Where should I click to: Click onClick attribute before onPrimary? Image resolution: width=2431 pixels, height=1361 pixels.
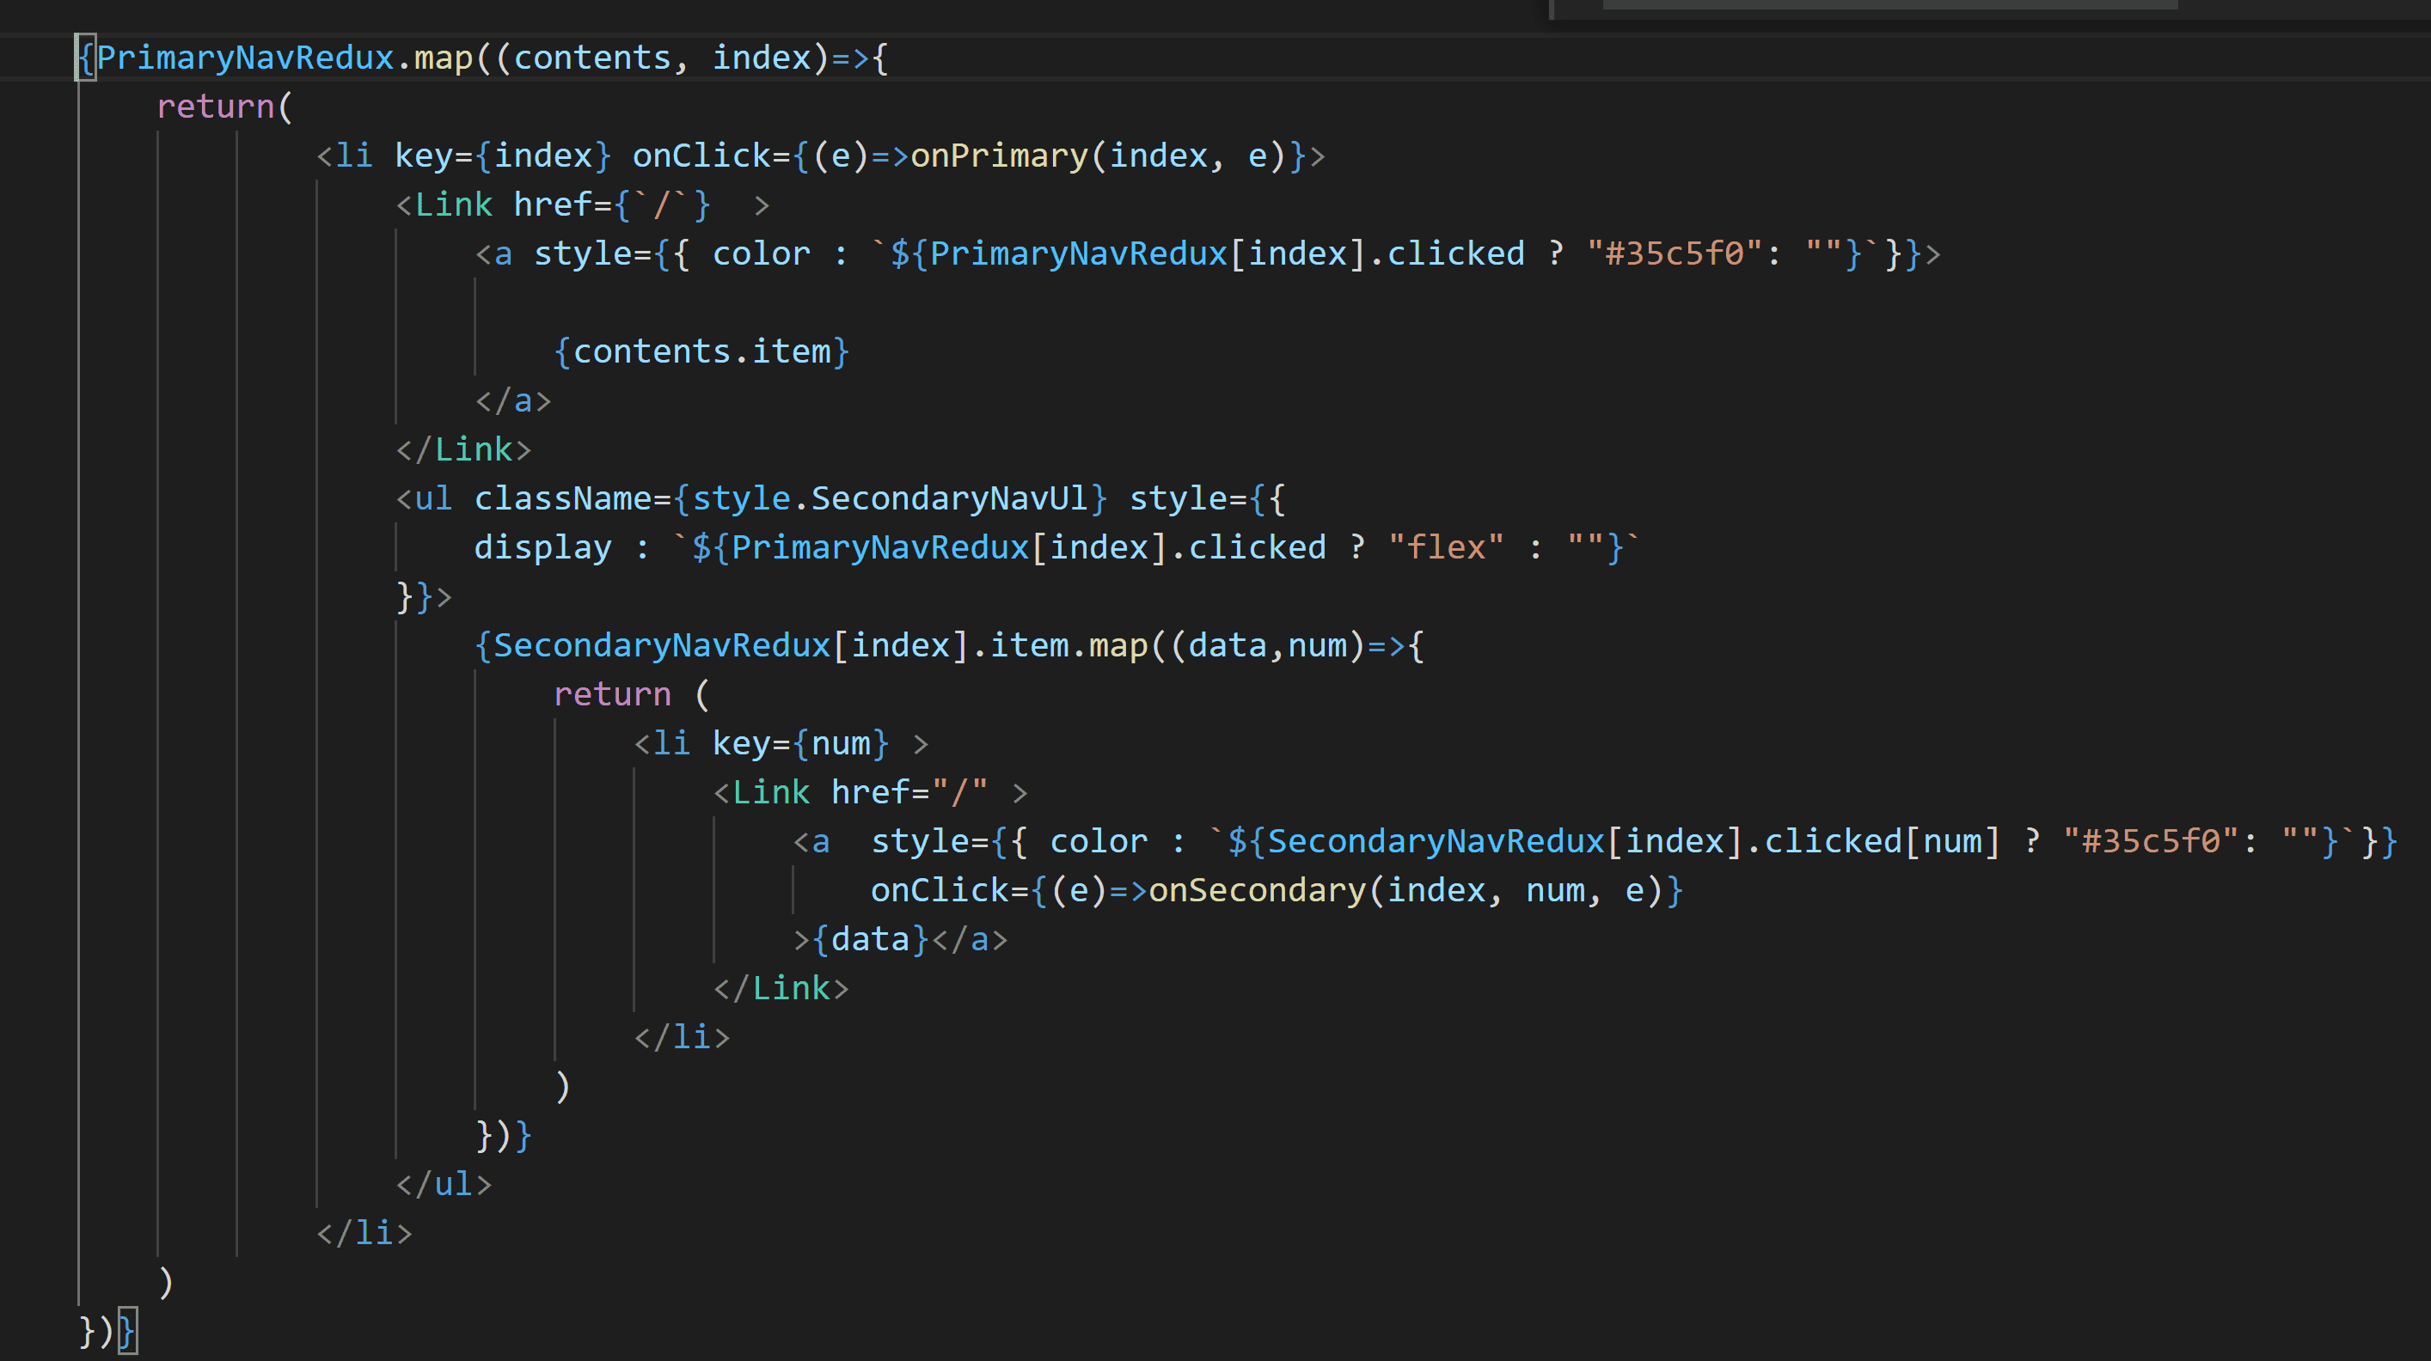pos(701,156)
